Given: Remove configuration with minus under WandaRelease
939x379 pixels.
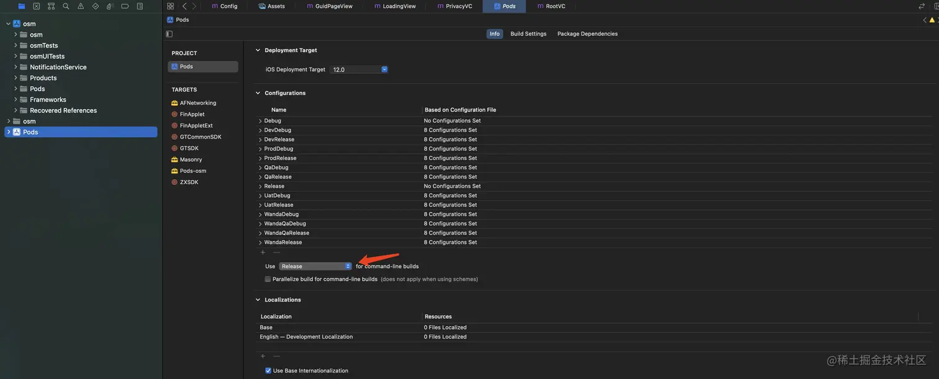Looking at the screenshot, I should (x=276, y=252).
